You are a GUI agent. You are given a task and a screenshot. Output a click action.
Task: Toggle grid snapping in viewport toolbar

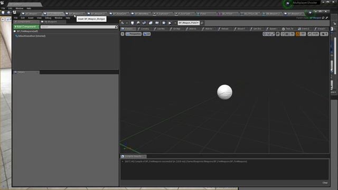(287, 34)
